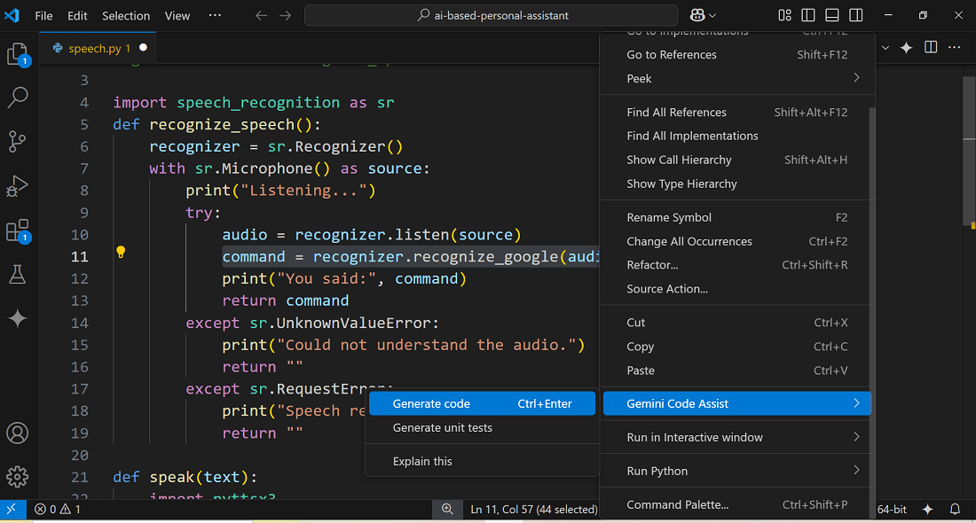Open the Accounts menu icon

click(x=18, y=433)
